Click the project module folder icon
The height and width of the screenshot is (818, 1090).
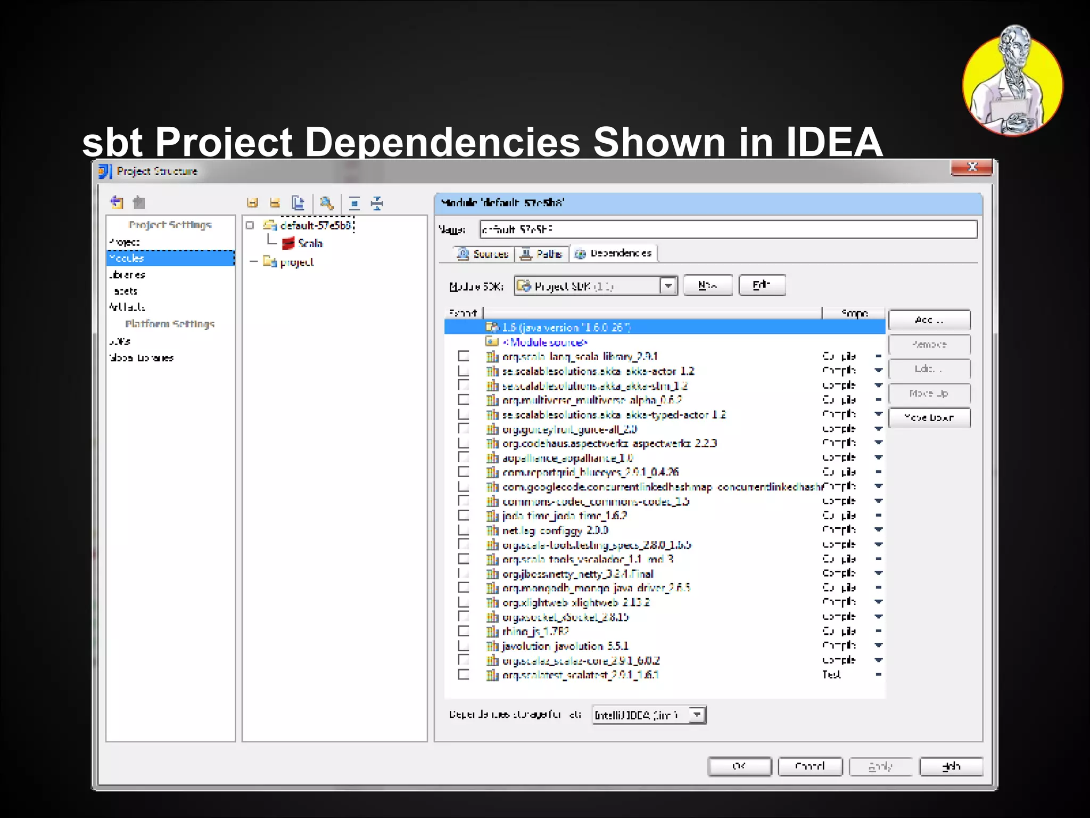270,261
